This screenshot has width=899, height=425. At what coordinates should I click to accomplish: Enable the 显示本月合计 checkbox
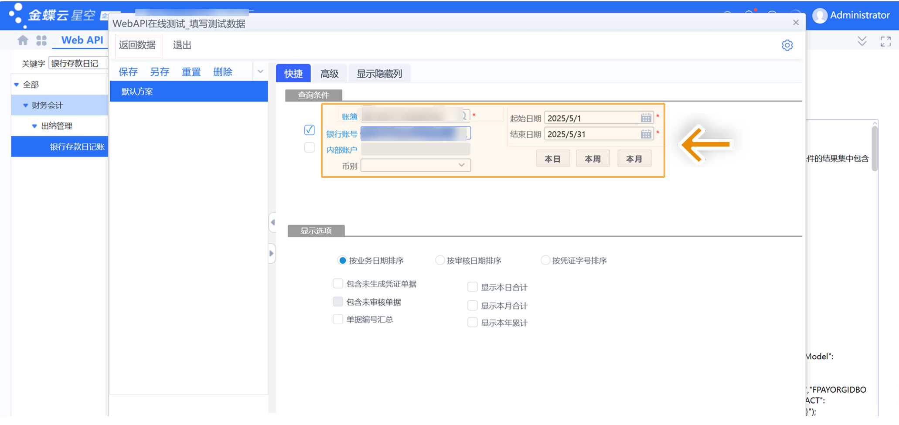(472, 305)
